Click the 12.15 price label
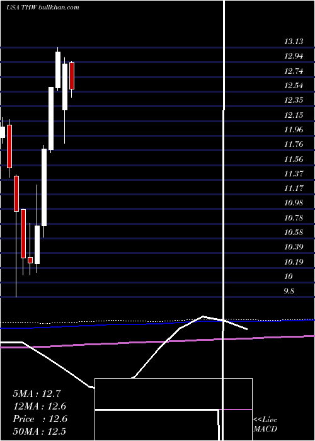The width and height of the screenshot is (315, 441). [294, 115]
